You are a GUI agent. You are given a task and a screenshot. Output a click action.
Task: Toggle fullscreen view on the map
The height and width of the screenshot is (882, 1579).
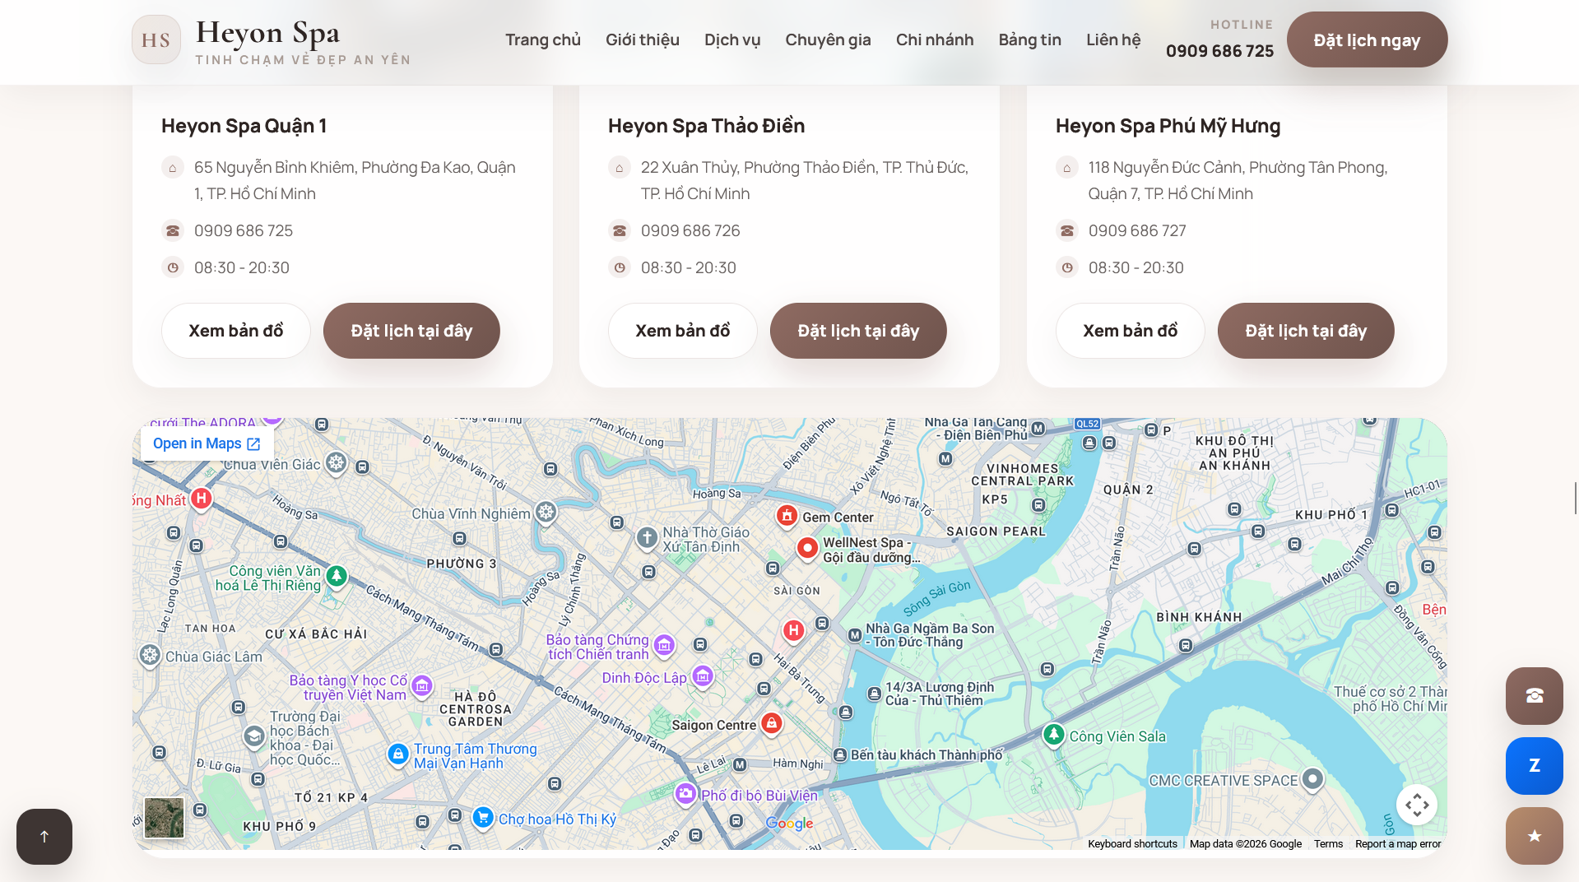click(1416, 805)
